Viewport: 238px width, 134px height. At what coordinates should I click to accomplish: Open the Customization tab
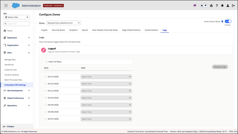(x=151, y=30)
